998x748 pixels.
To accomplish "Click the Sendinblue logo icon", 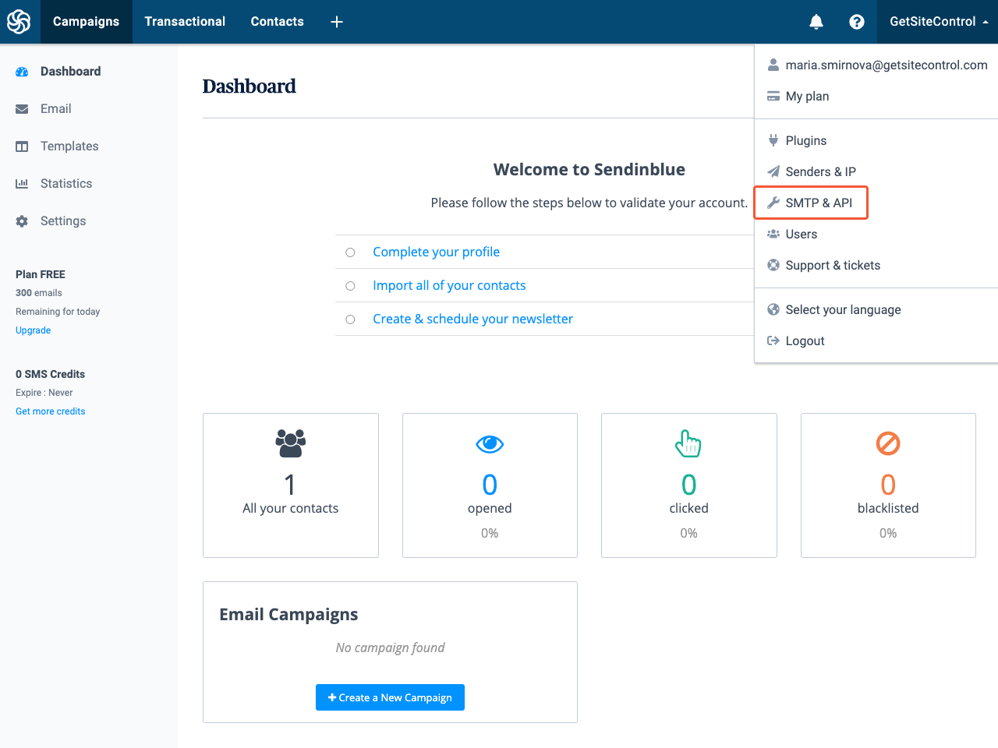I will point(19,22).
